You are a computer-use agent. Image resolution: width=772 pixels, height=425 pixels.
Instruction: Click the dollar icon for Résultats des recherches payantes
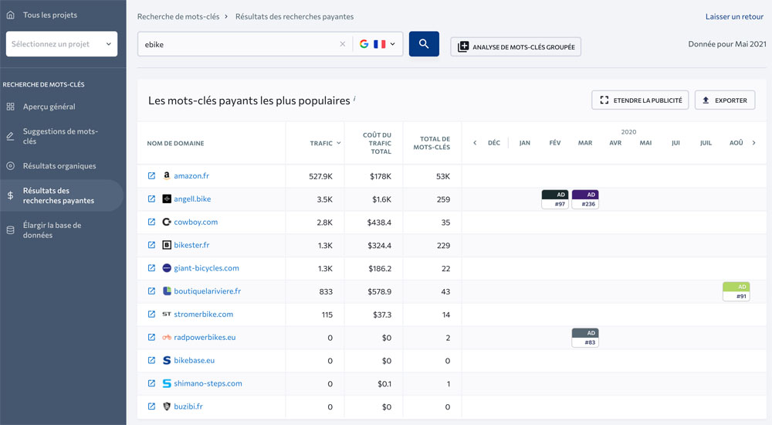10,195
